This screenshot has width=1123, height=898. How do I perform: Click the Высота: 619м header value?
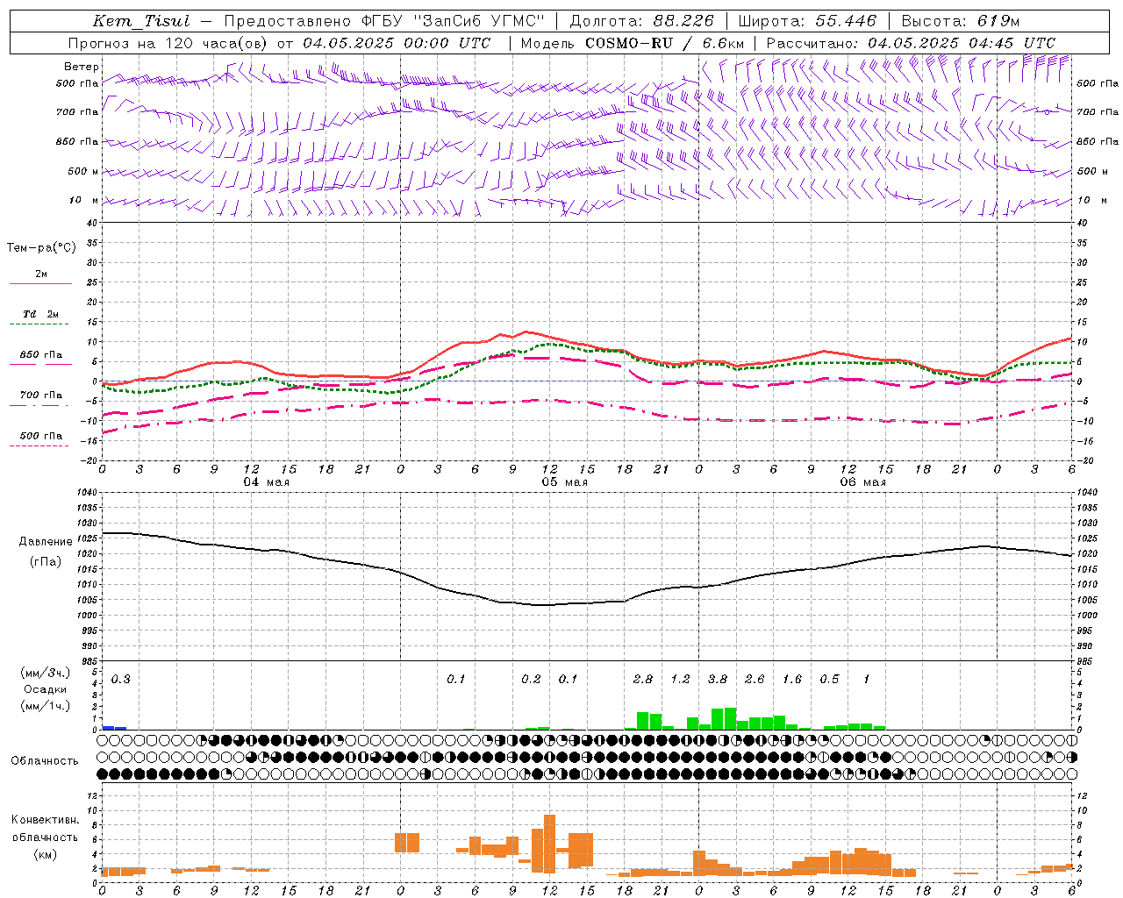tap(961, 21)
